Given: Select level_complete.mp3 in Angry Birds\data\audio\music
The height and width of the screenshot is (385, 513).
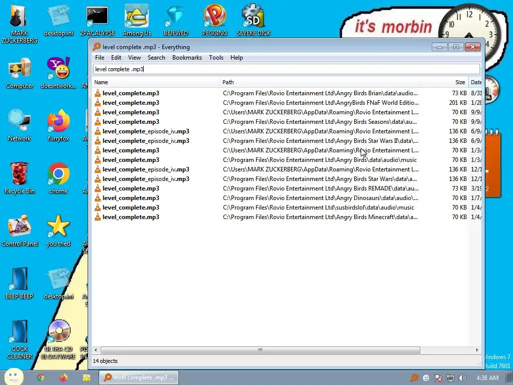Looking at the screenshot, I should click(x=287, y=160).
